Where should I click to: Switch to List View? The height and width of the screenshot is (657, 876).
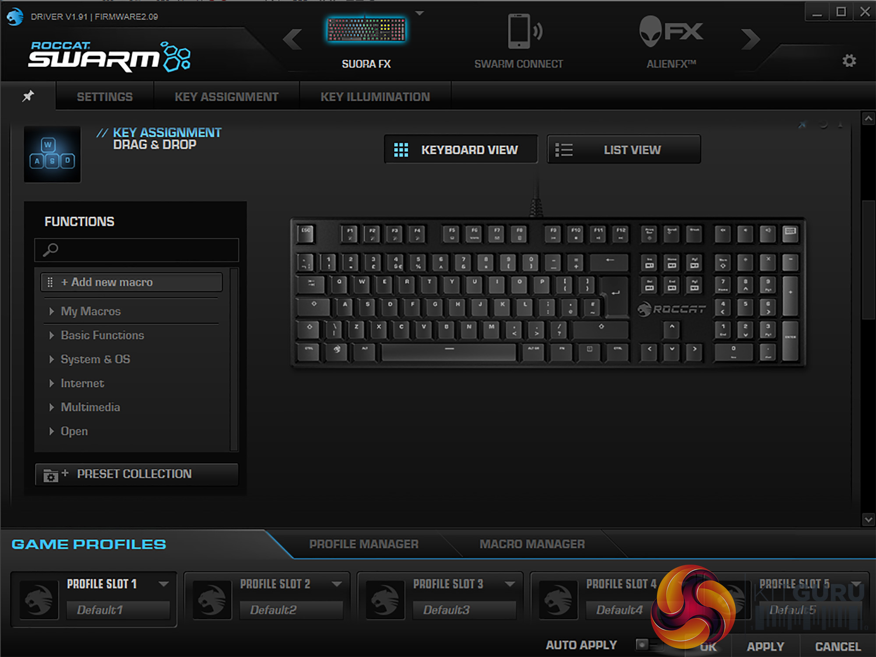[x=624, y=150]
